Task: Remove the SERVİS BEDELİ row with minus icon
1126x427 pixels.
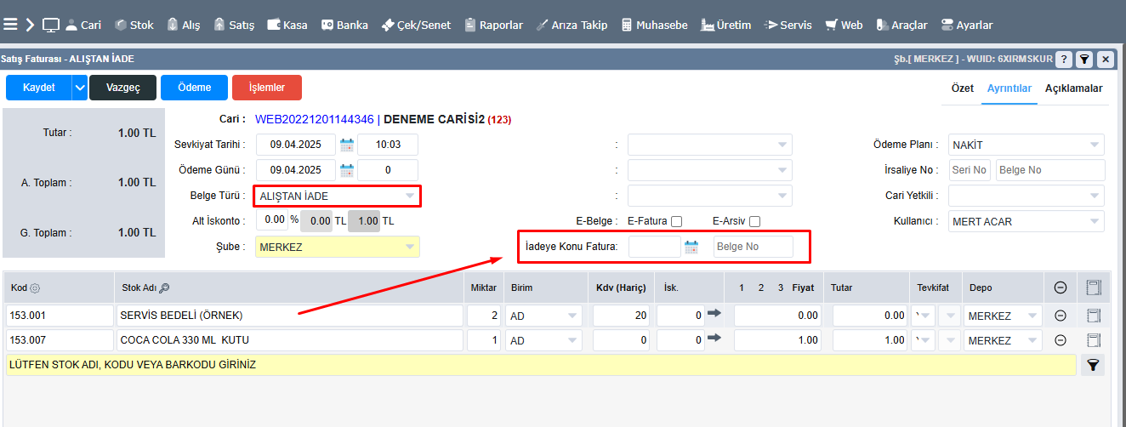Action: coord(1061,316)
